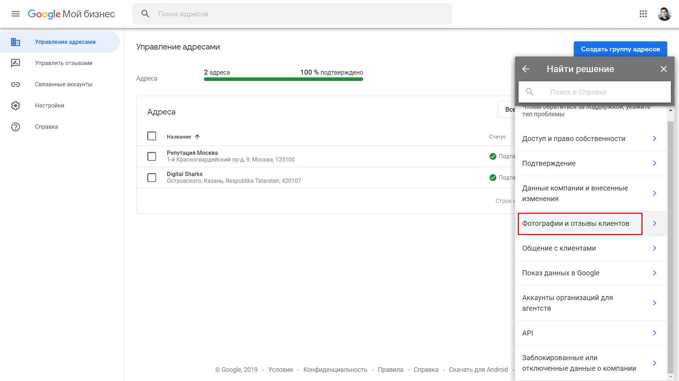
Task: Click the 2 адреса count label
Action: coord(217,72)
